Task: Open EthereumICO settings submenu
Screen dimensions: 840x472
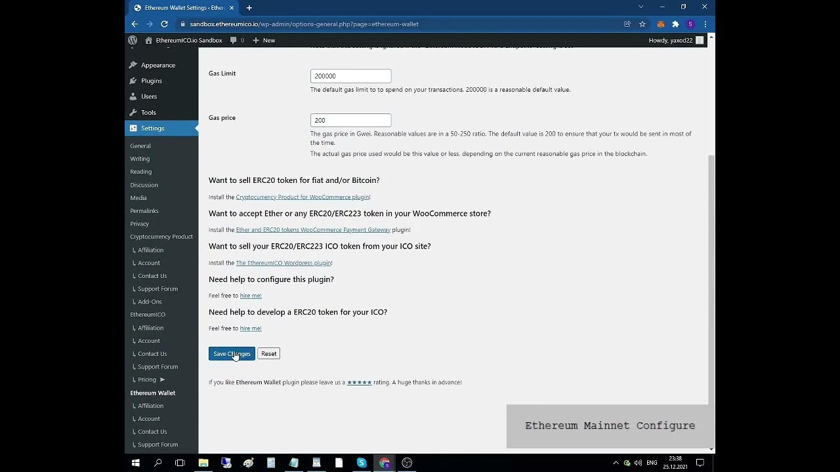Action: coord(148,315)
